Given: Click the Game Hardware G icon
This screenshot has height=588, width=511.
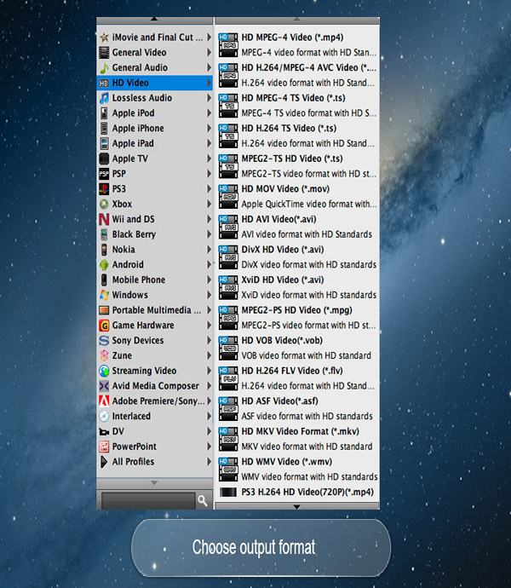Looking at the screenshot, I should 104,326.
